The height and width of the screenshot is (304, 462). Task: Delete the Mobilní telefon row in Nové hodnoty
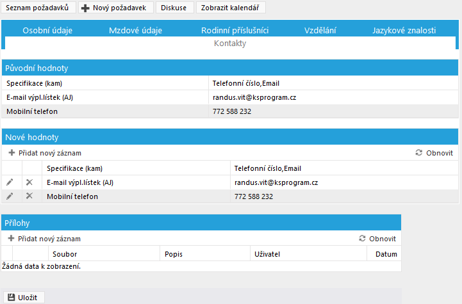29,196
